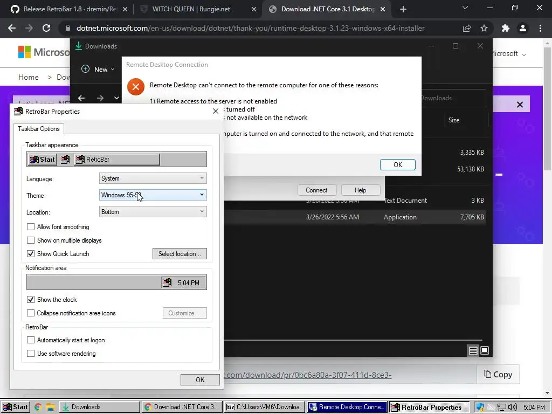This screenshot has height=414, width=552.
Task: Open the All Microsoft dropdown on the page
Action: click(509, 54)
